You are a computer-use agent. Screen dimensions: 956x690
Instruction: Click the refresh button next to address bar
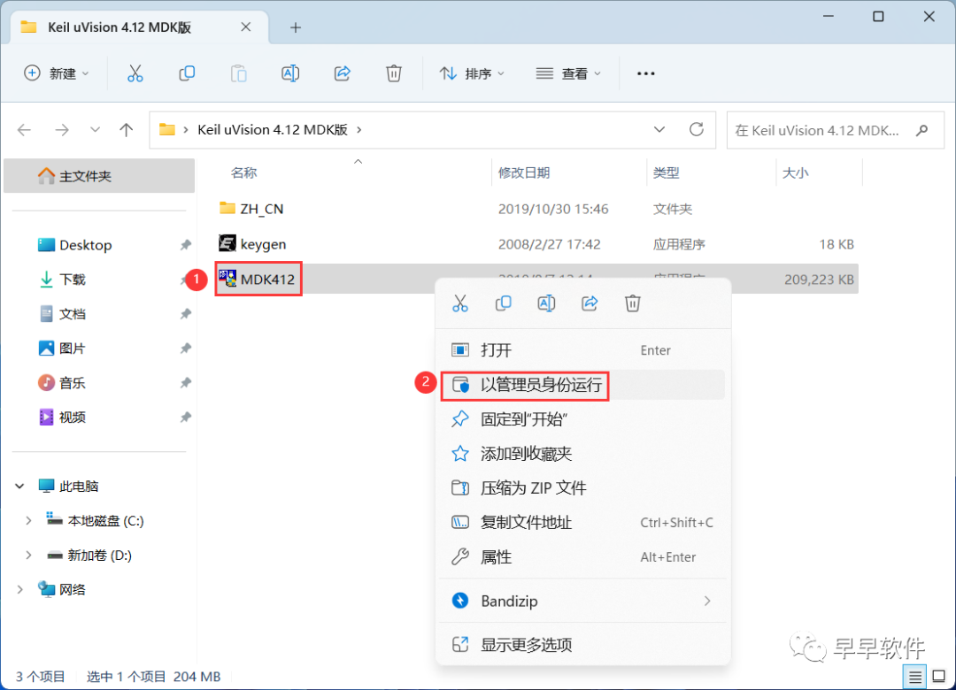point(695,129)
